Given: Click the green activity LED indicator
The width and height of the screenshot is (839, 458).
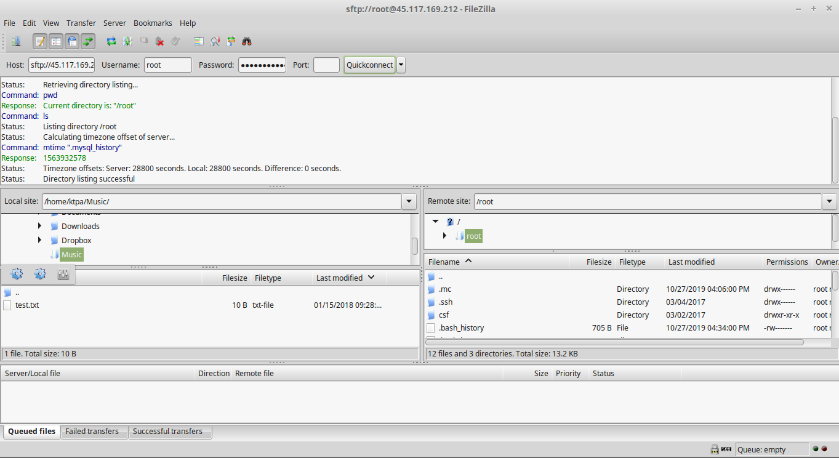Looking at the screenshot, I should click(x=816, y=449).
